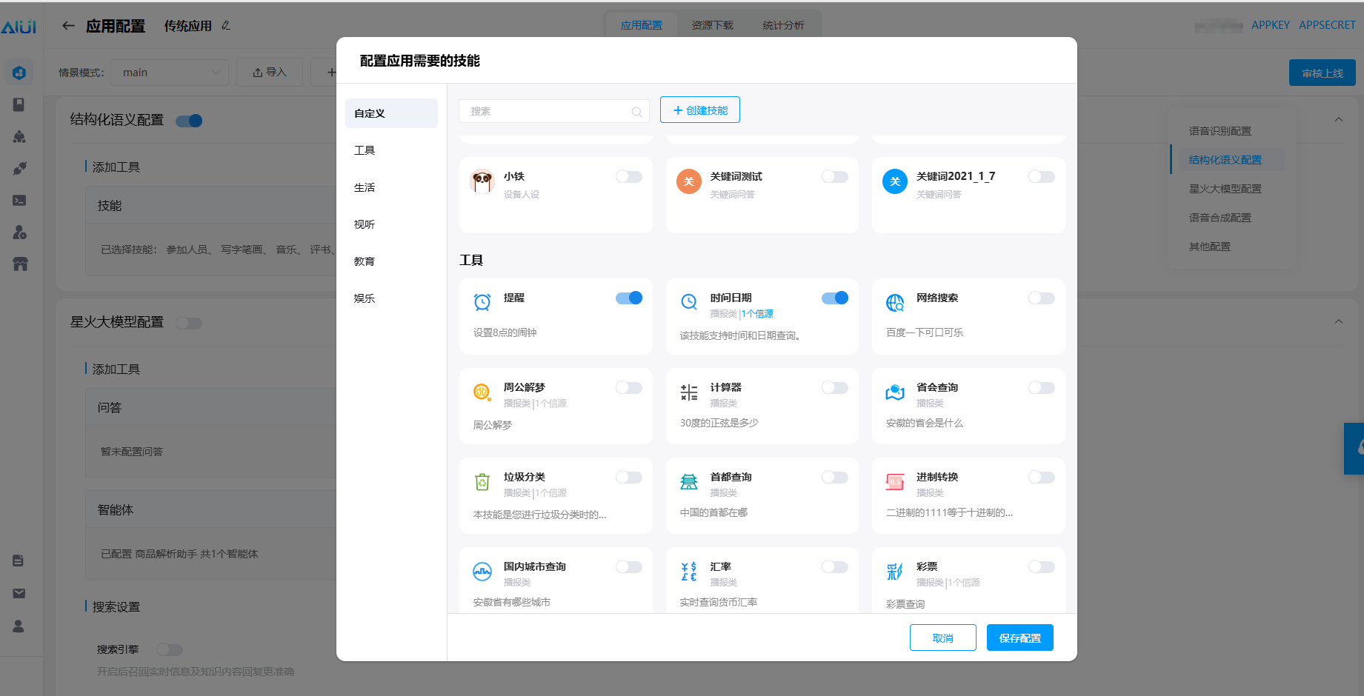Click the 小铁 panda avatar

click(x=482, y=181)
